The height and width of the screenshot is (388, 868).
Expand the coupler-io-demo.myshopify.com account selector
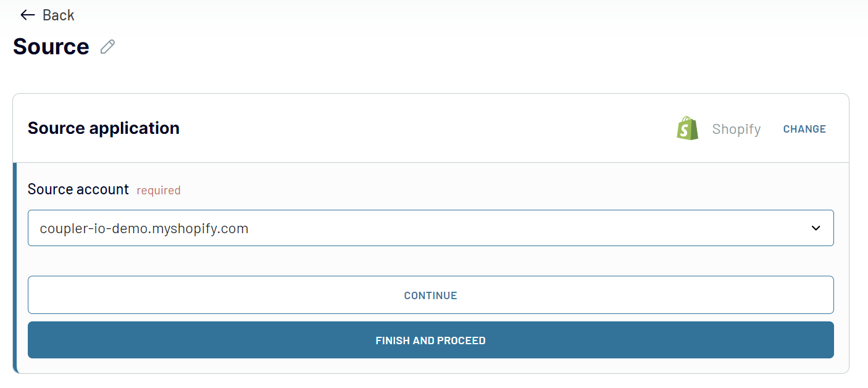pos(430,228)
